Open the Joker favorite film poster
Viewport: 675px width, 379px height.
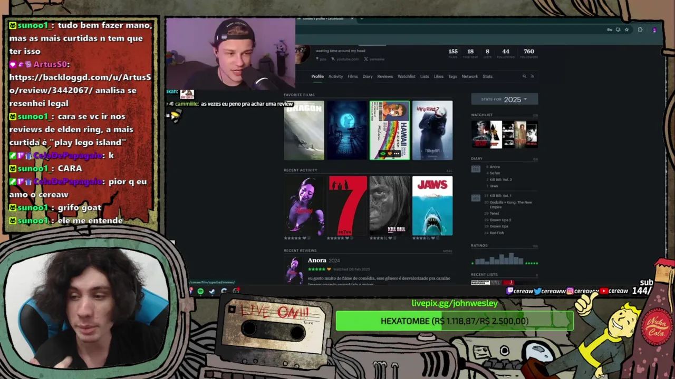[x=432, y=130]
